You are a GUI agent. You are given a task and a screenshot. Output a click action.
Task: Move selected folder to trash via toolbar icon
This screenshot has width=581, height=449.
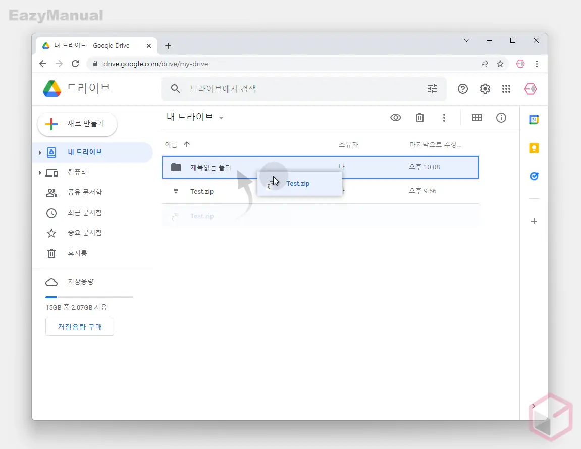420,117
